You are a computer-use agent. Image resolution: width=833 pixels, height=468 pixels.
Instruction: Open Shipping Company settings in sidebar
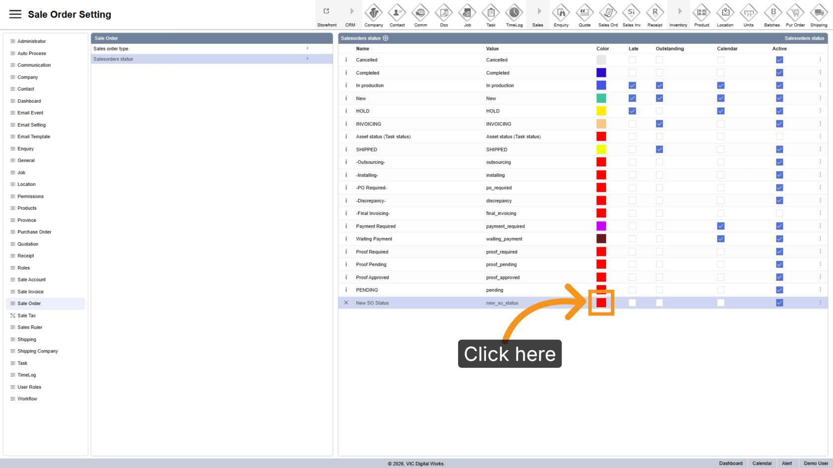tap(38, 351)
